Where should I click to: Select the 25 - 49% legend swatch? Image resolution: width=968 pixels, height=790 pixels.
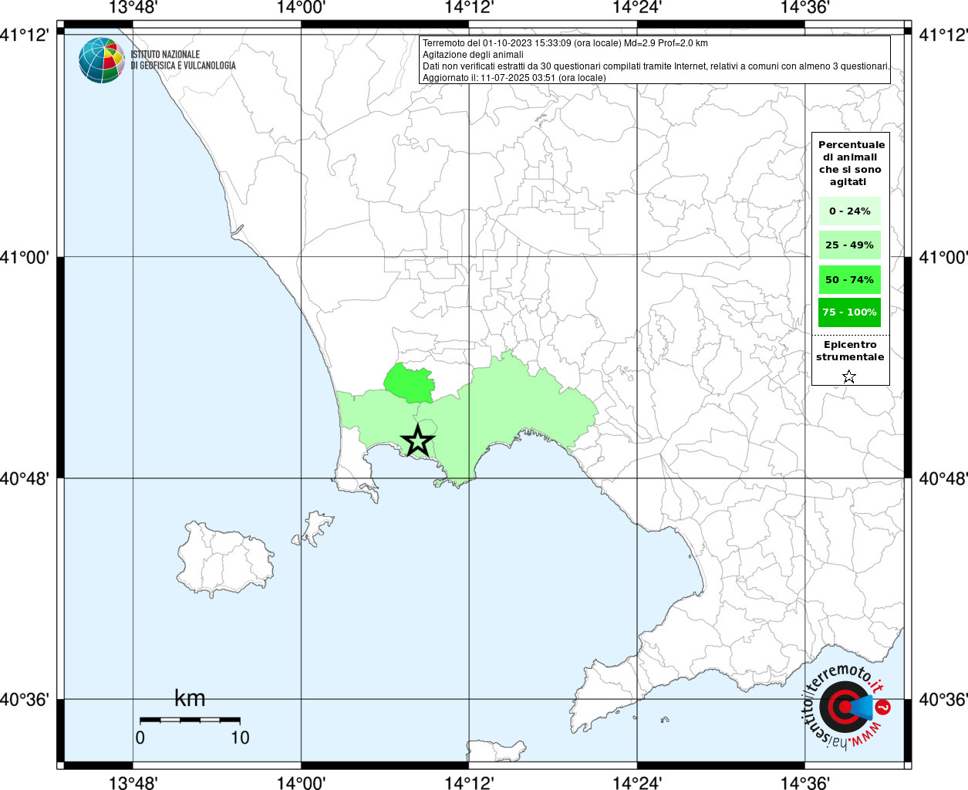(x=849, y=245)
